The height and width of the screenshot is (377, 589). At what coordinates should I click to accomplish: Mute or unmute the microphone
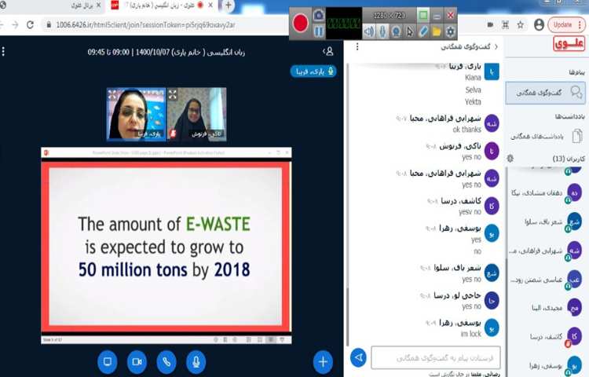(196, 361)
